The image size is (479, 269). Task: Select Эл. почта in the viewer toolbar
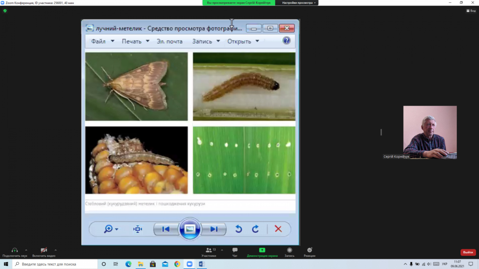coord(170,41)
